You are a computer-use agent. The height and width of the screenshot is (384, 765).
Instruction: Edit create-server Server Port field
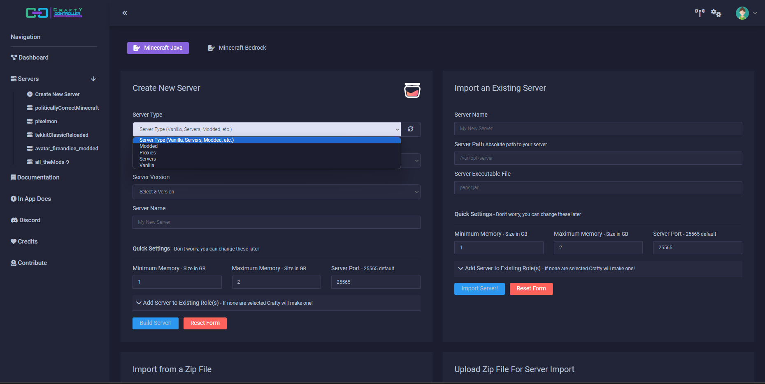(376, 282)
